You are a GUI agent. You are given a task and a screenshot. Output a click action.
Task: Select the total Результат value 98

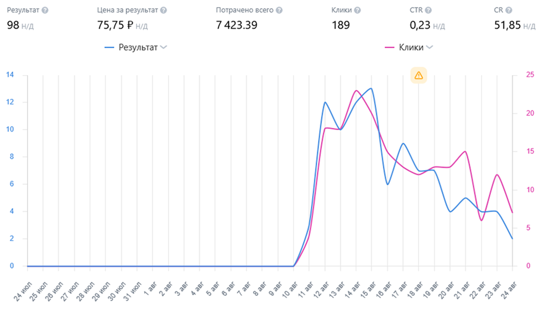13,25
